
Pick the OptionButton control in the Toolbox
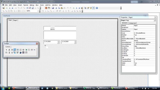click(x=23, y=50)
